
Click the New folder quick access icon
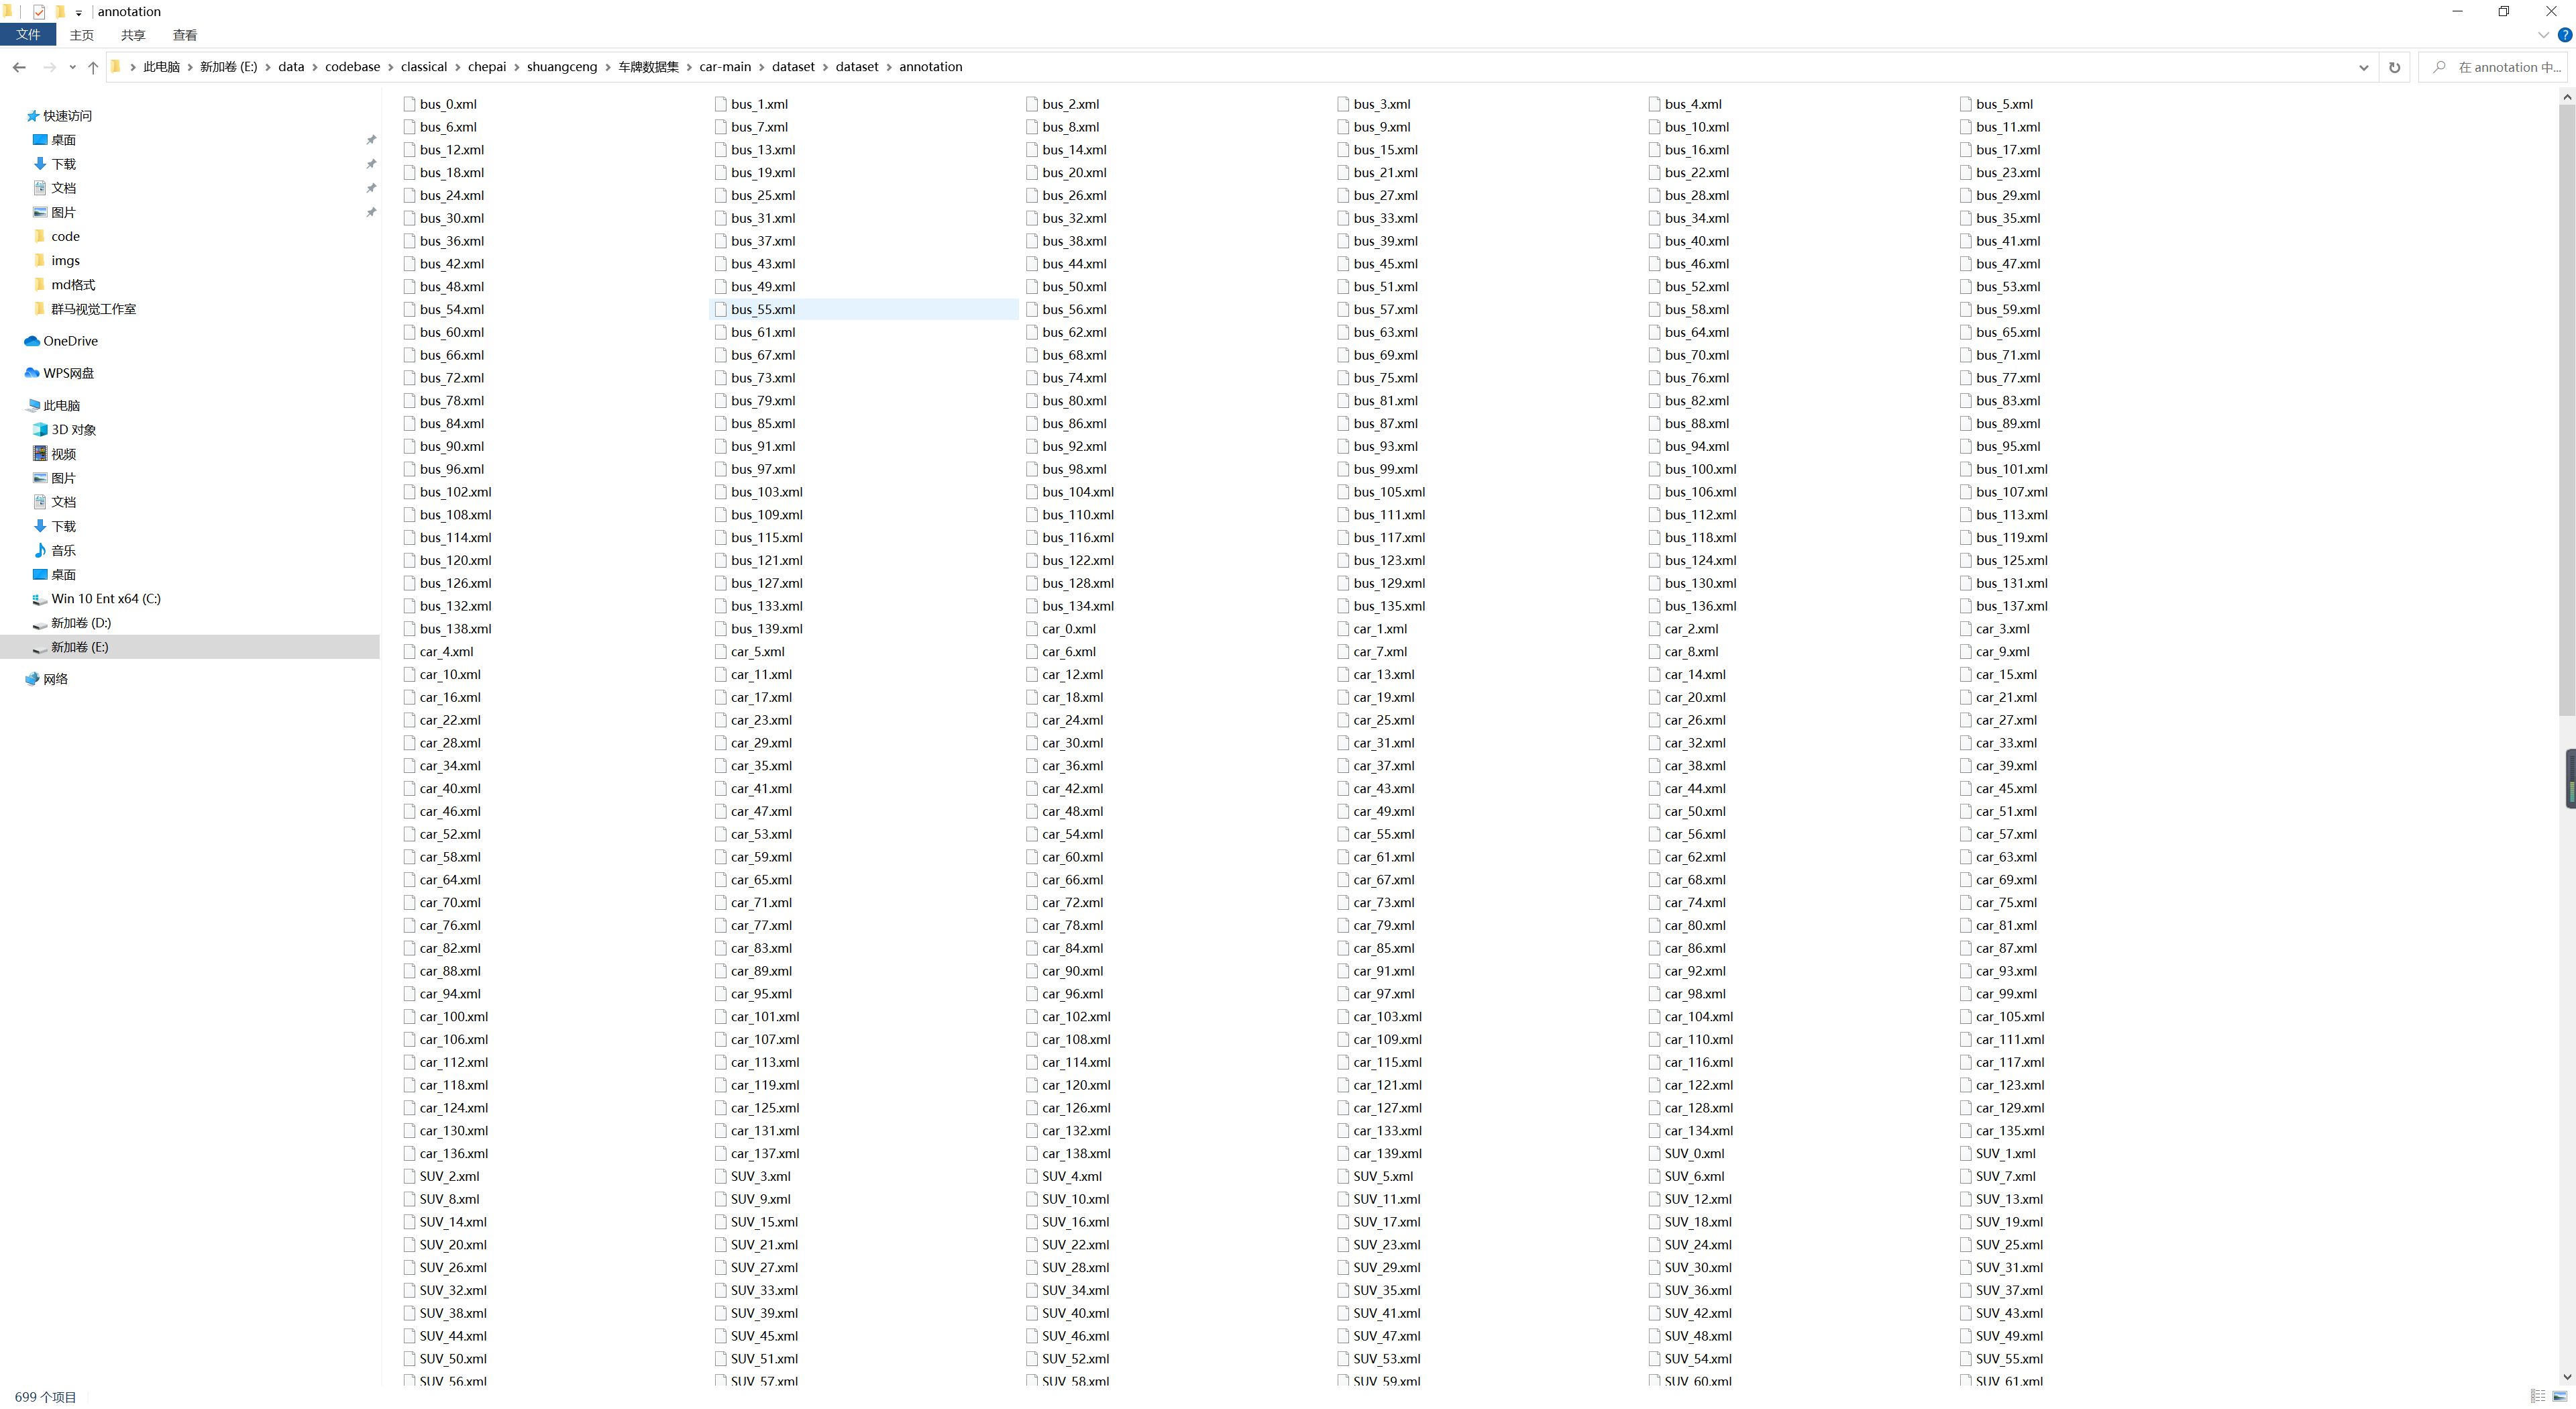[60, 12]
